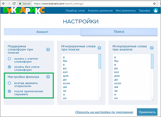The width and height of the screenshot is (161, 117).
Task: Open the user account avatar icon
Action: coord(156,11)
